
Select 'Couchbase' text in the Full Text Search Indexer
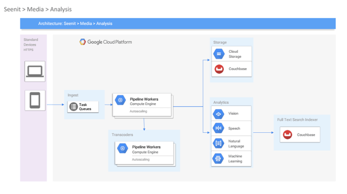(306, 135)
